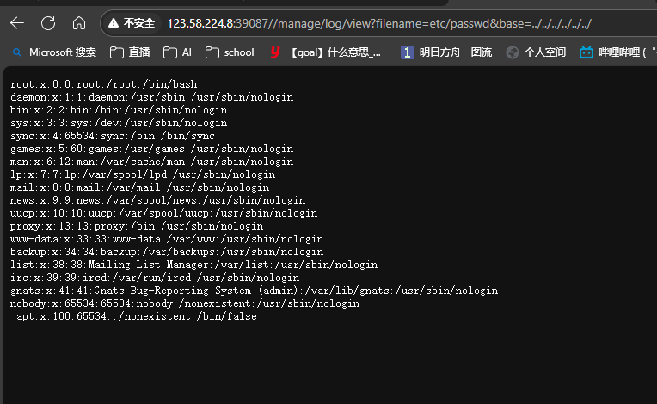This screenshot has height=404, width=657.
Task: Click the not-secure warning badge
Action: point(132,23)
